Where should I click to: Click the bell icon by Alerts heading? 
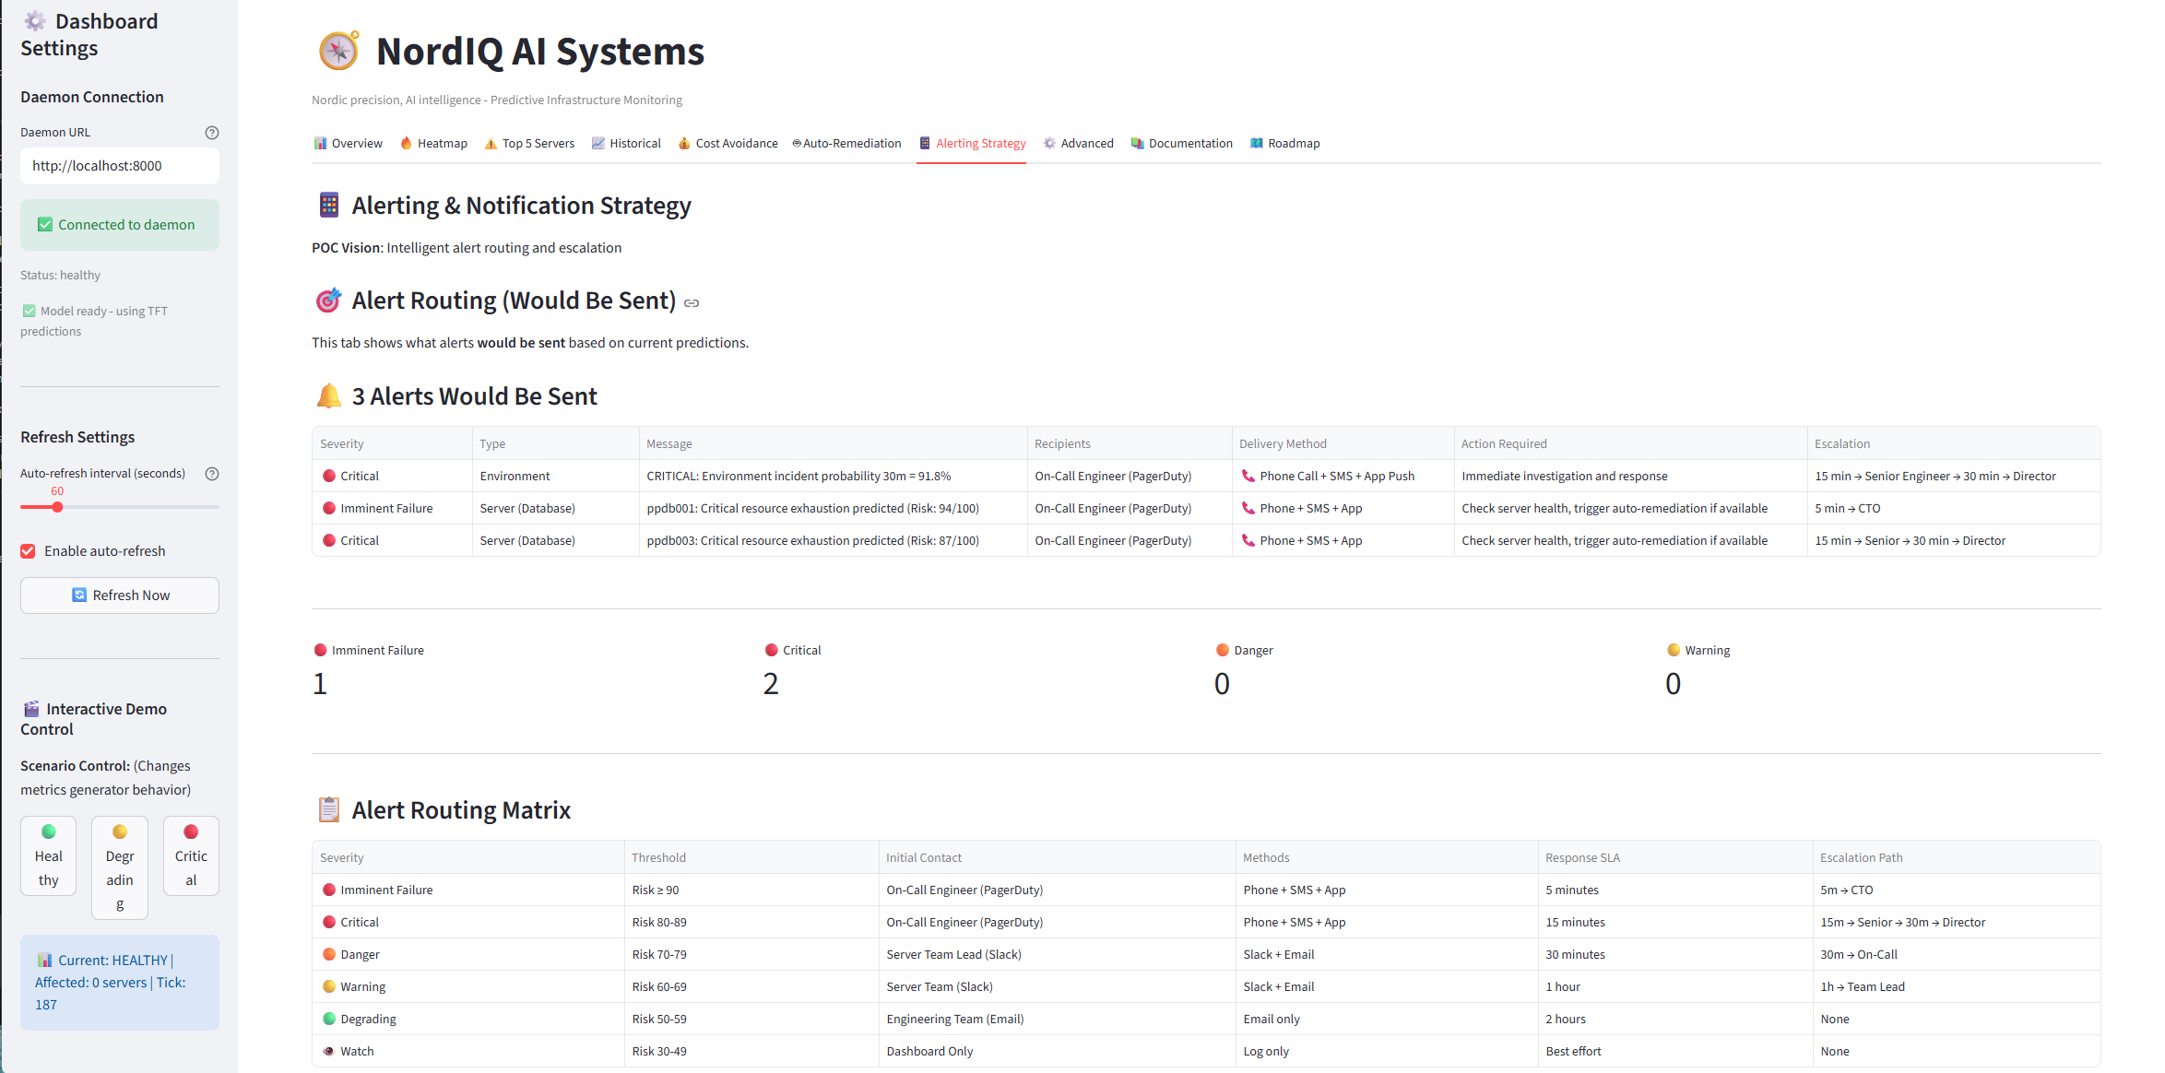point(328,396)
